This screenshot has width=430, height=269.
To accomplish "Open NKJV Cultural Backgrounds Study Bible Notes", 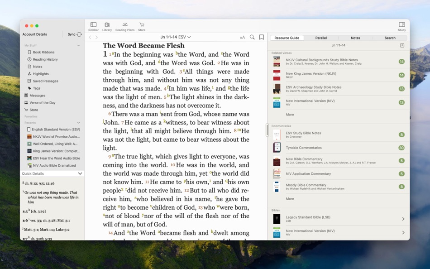I will tap(339, 62).
